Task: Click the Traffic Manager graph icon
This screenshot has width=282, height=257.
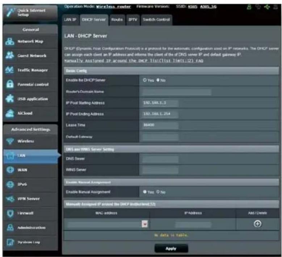Action: [x=9, y=70]
